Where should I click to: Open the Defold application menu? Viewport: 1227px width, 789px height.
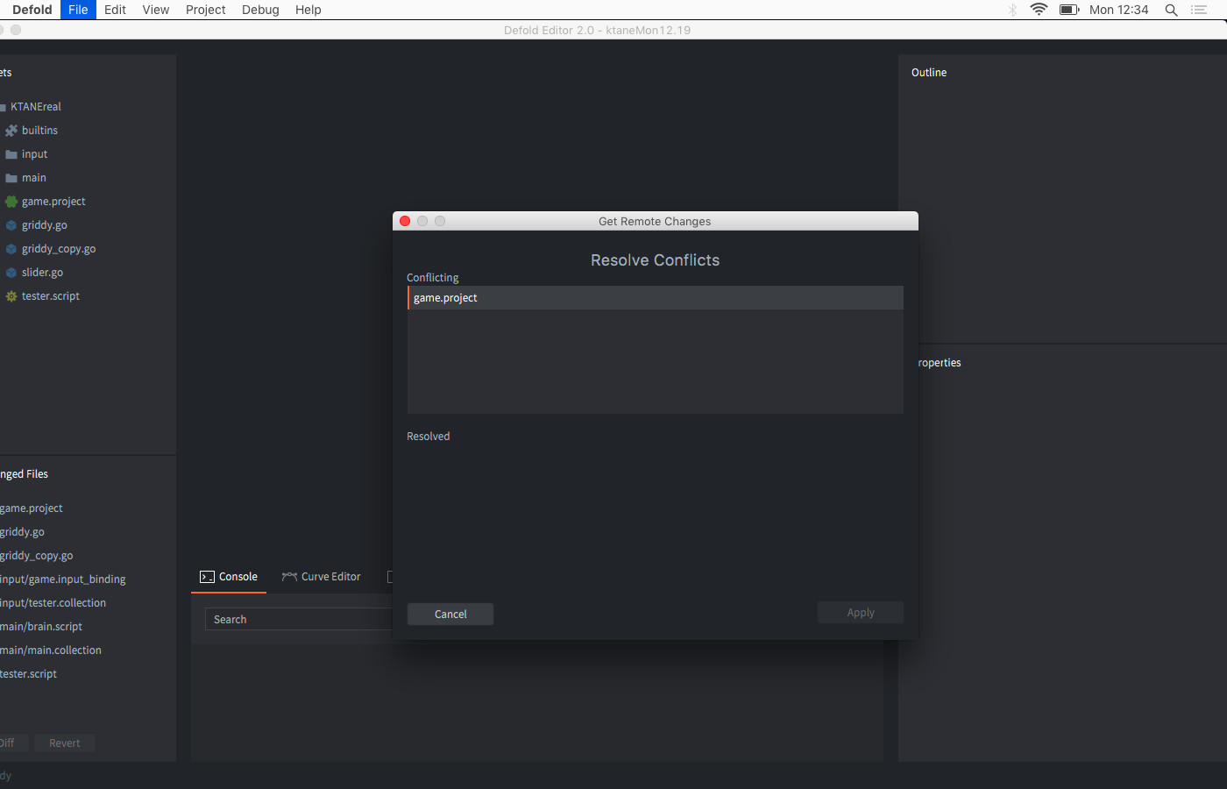pos(32,10)
